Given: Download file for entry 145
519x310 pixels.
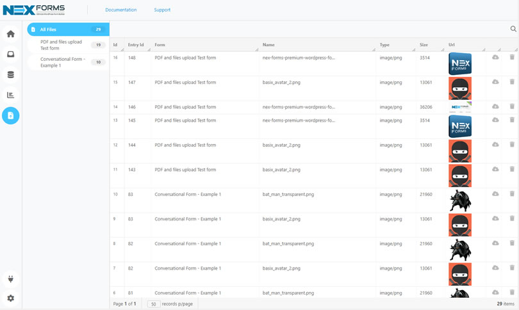Looking at the screenshot, I should pos(495,120).
